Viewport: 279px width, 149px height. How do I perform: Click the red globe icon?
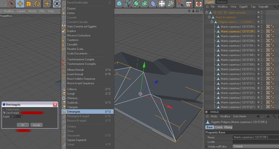199,4
